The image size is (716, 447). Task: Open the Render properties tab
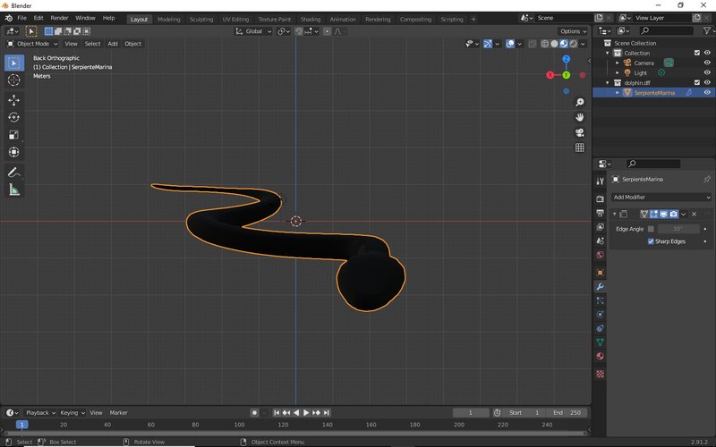(x=600, y=198)
